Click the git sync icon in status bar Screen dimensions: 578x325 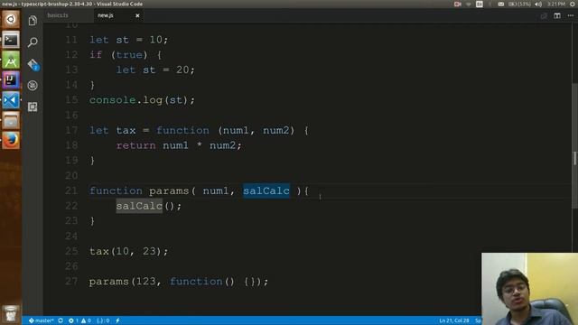61,320
